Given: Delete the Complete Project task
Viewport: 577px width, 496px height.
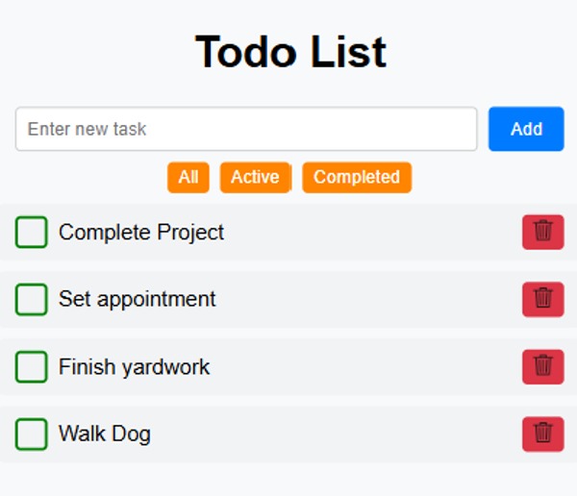Looking at the screenshot, I should pos(542,232).
